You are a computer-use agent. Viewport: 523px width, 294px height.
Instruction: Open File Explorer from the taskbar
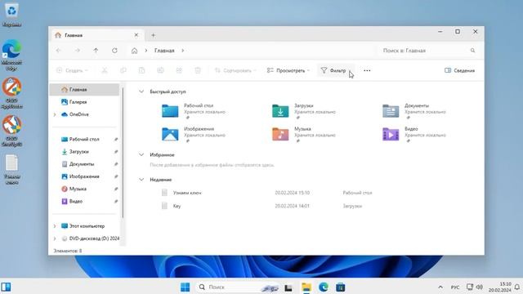pos(306,287)
